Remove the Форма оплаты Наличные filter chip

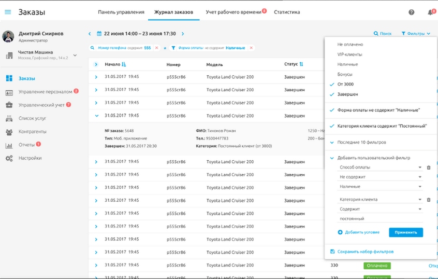tap(251, 48)
